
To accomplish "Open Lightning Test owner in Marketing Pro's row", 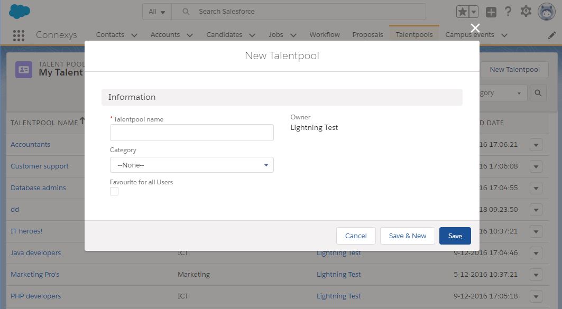I will (339, 275).
